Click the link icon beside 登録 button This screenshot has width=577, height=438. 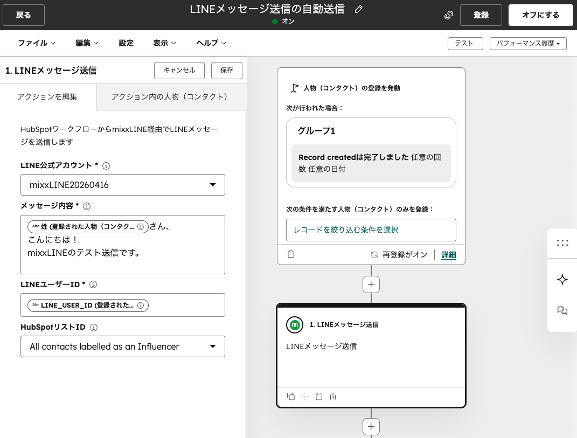click(x=449, y=15)
